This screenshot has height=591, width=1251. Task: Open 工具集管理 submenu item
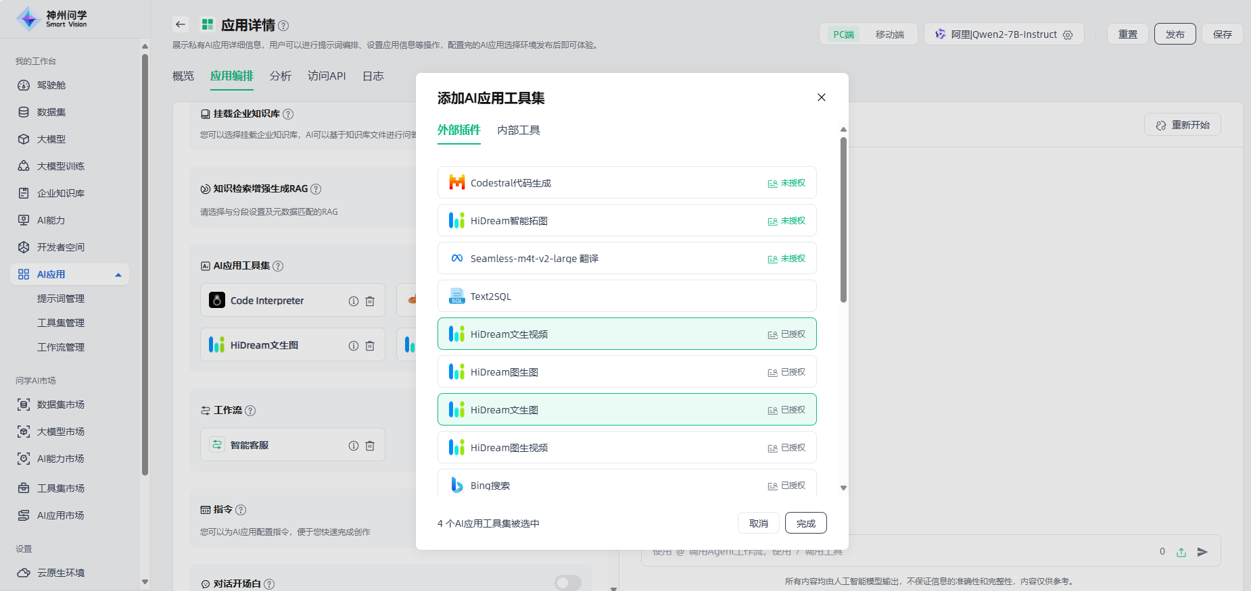click(x=61, y=323)
